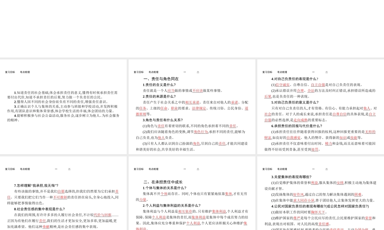Click the heading '8.社会责任感的集中表现是什么?'

tap(40, 209)
